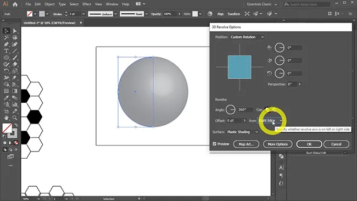Open the Position Custom Rotation dropdown
357x201 pixels.
point(247,37)
